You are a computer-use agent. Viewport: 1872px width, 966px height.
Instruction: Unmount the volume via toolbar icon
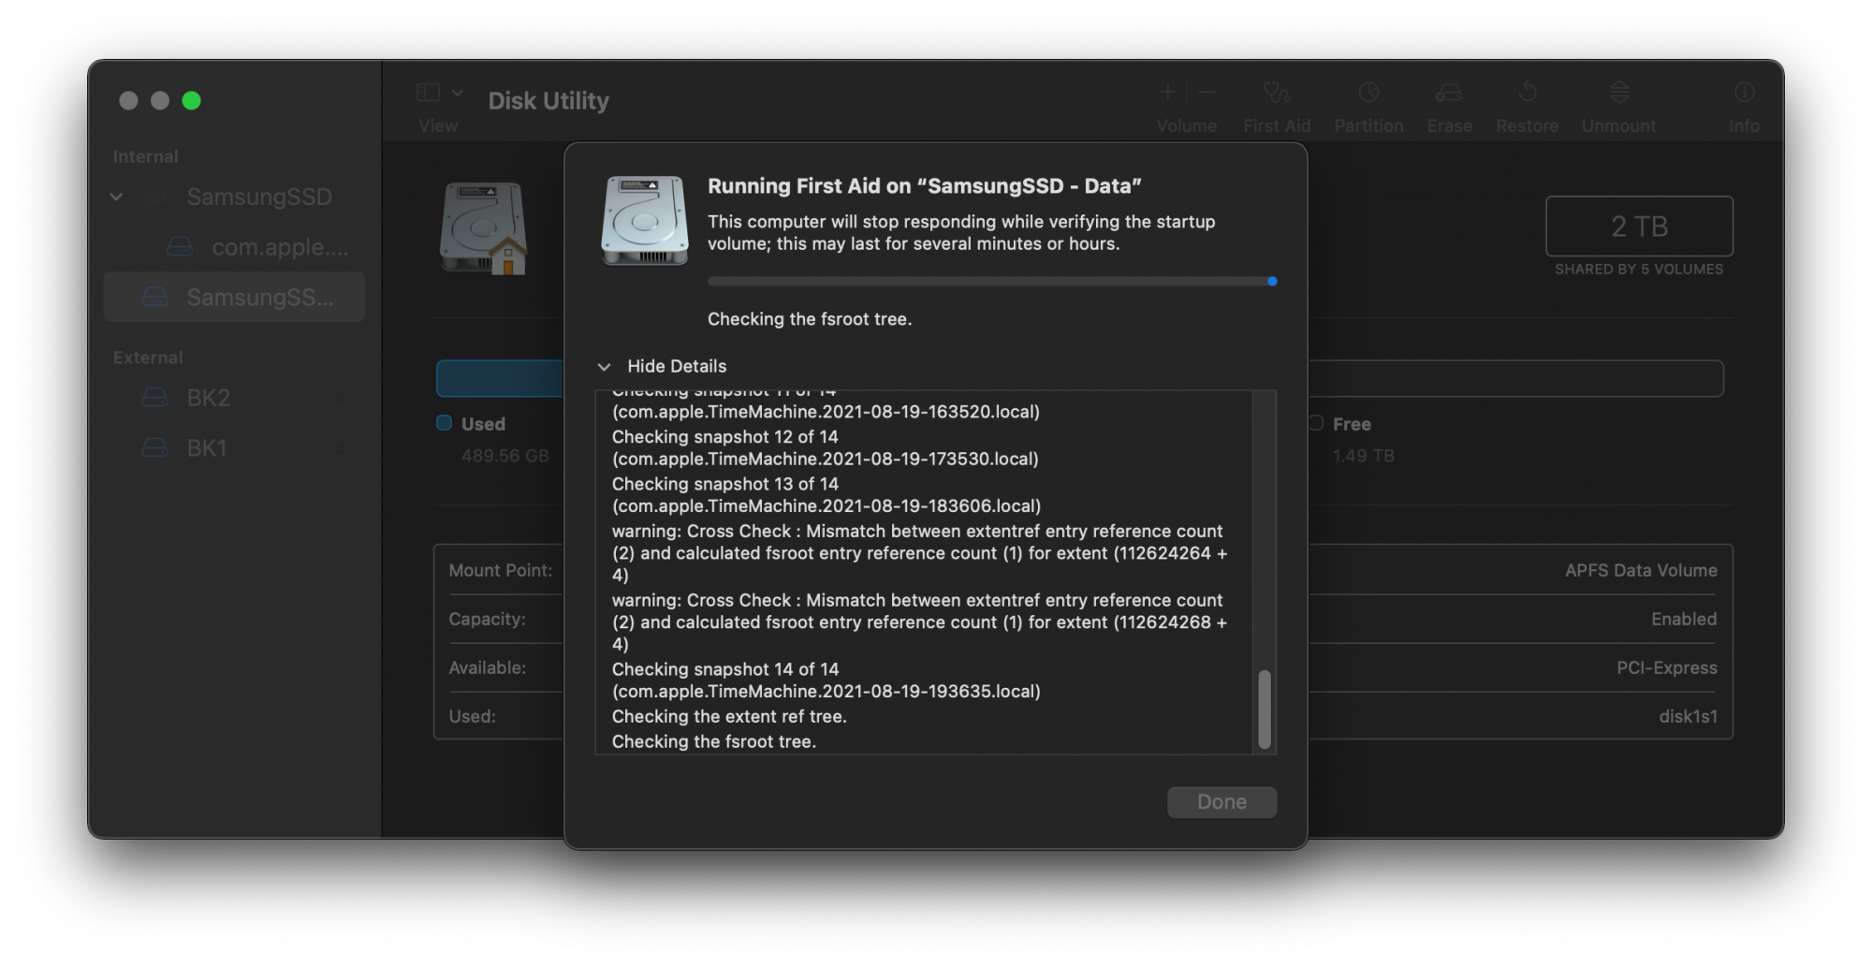pos(1618,92)
